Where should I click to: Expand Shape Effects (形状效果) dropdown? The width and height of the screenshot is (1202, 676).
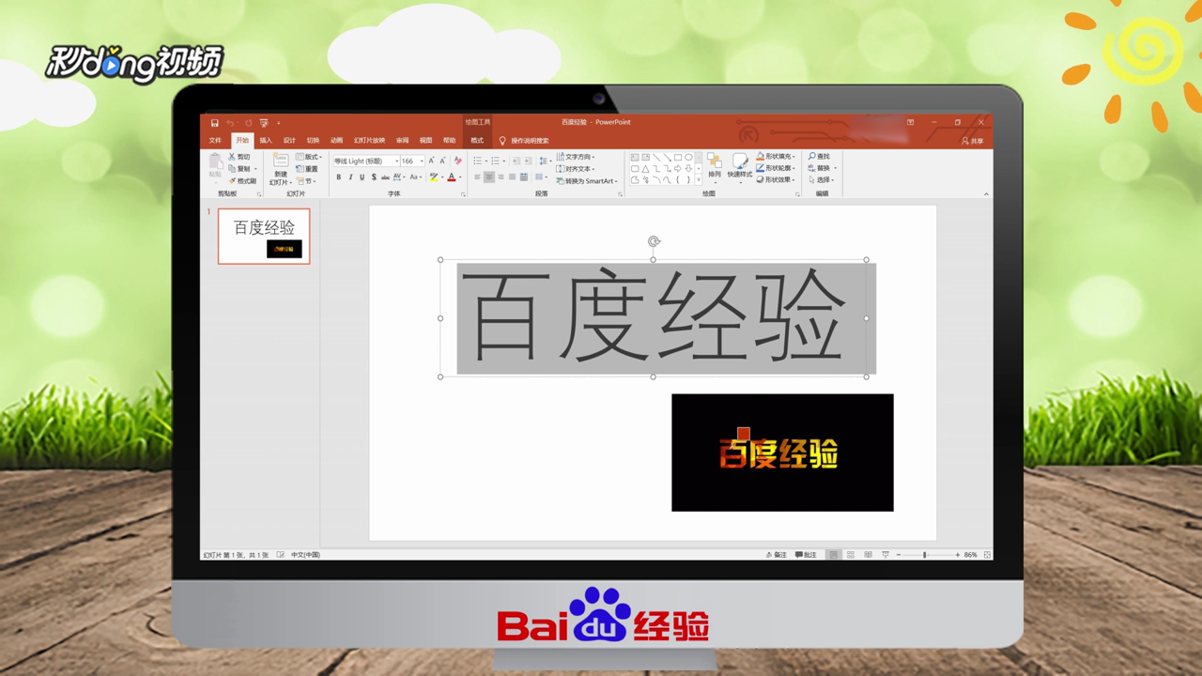click(x=776, y=179)
